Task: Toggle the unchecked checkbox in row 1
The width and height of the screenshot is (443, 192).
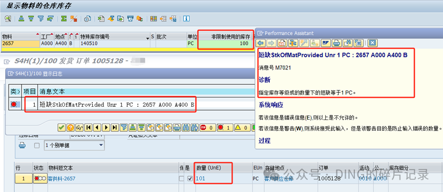Action: pos(181,178)
